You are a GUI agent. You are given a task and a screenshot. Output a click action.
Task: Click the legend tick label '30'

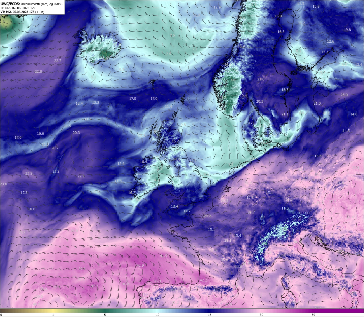[x=261, y=315]
